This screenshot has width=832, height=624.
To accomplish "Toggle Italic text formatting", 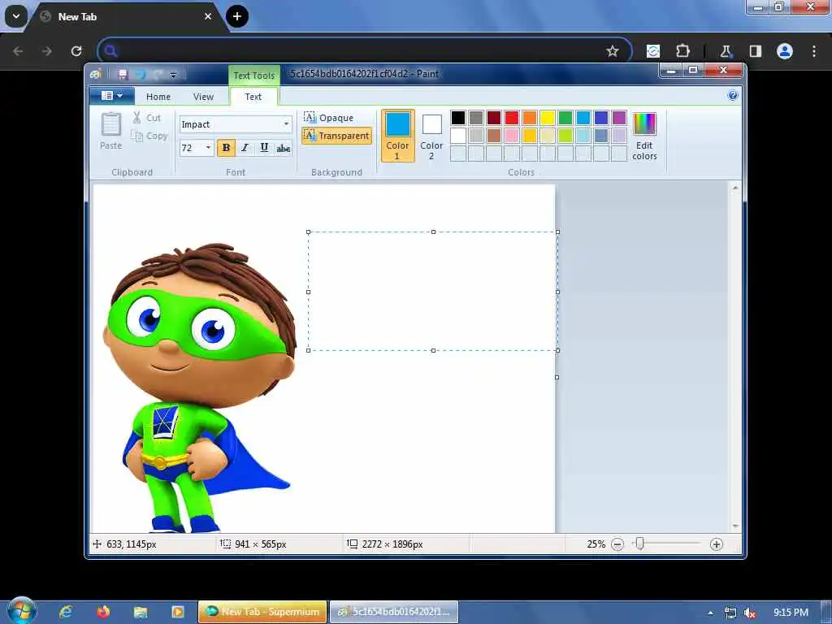I will (x=245, y=148).
